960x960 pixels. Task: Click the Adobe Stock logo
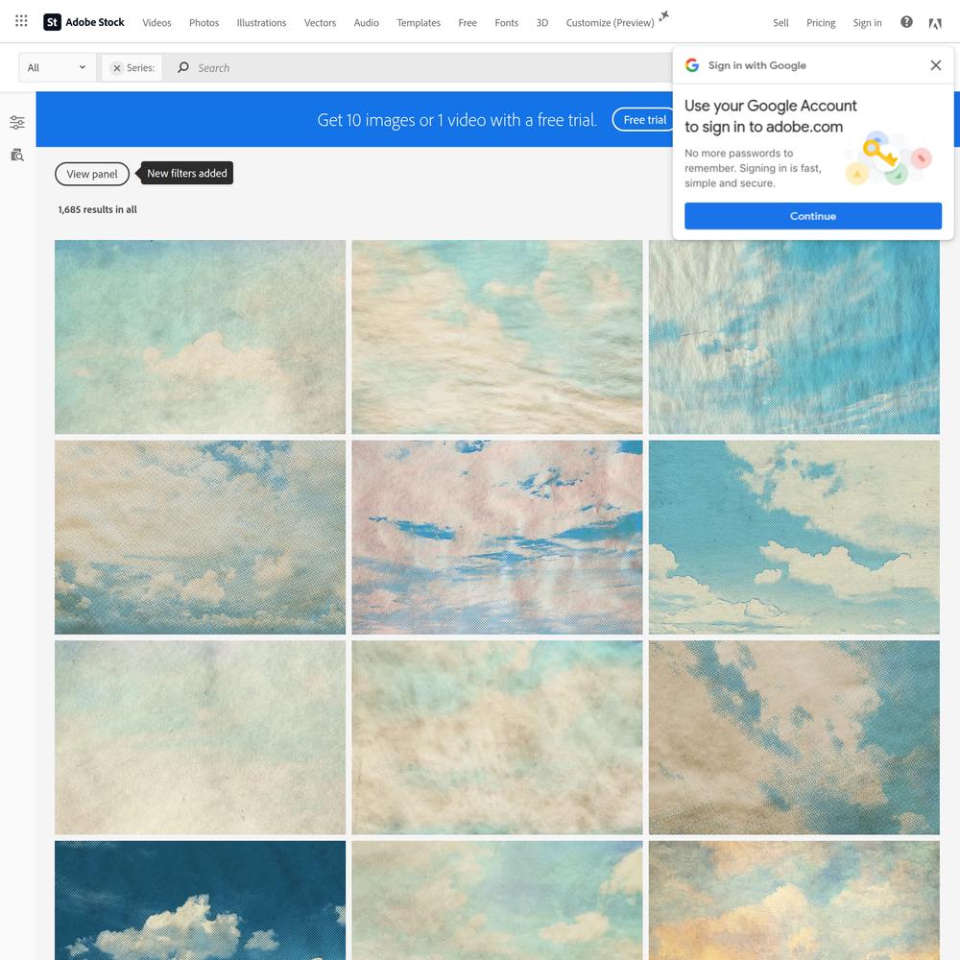click(x=84, y=22)
